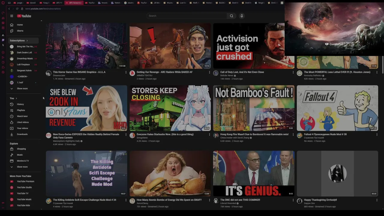Click the ChromaCam webcam overlay

pyautogui.click(x=334, y=29)
